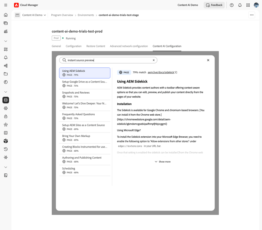The height and width of the screenshot is (230, 262).
Task: Click the Content AI Demo header label
Action: (188, 5)
